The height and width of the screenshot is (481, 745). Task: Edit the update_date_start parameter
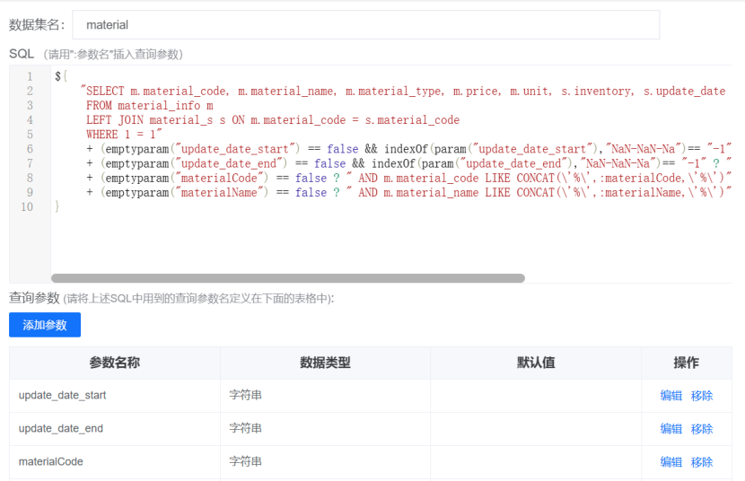(x=670, y=396)
